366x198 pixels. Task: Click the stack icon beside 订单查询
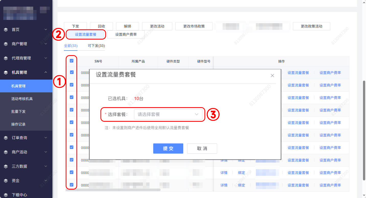point(6,138)
